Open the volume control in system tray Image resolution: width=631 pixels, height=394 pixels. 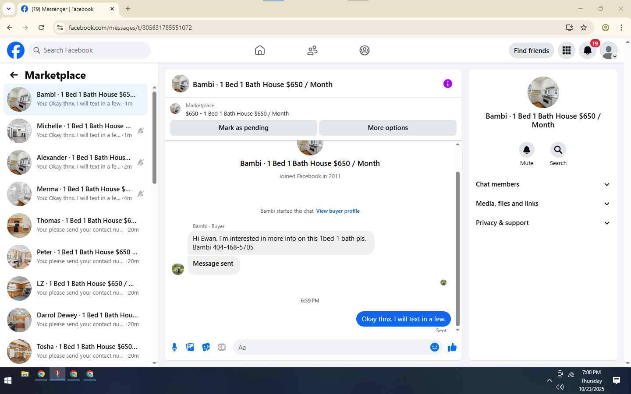(560, 387)
